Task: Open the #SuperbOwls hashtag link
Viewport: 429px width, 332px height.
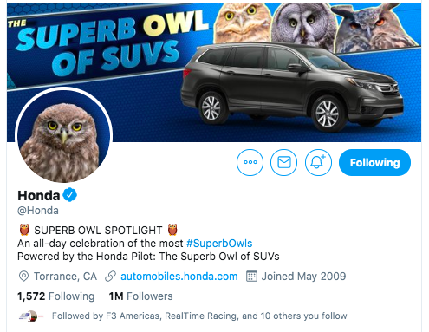Action: tap(219, 244)
